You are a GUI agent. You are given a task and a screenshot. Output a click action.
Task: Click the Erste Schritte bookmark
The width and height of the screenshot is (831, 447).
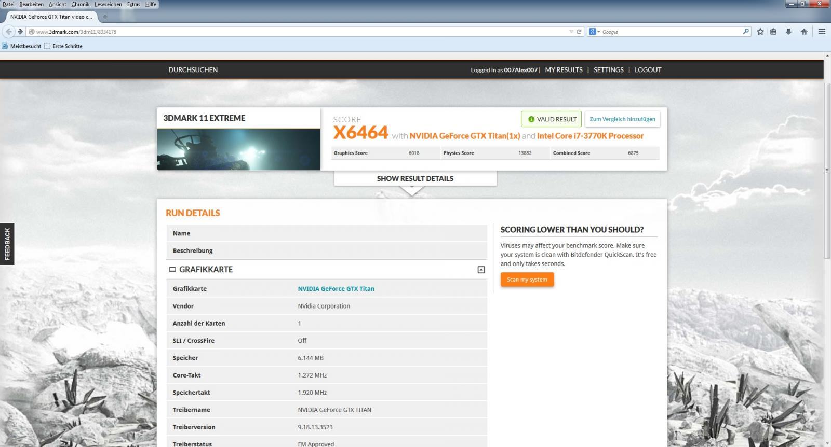(x=63, y=46)
